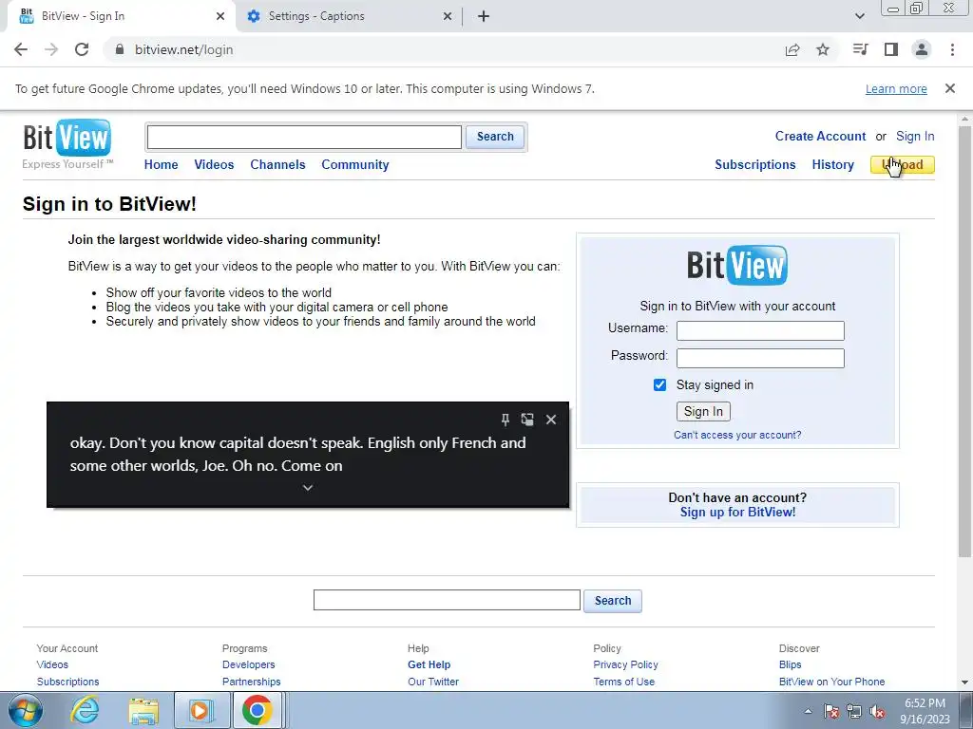The height and width of the screenshot is (729, 973).
Task: Click the top Search button
Action: [x=495, y=137]
